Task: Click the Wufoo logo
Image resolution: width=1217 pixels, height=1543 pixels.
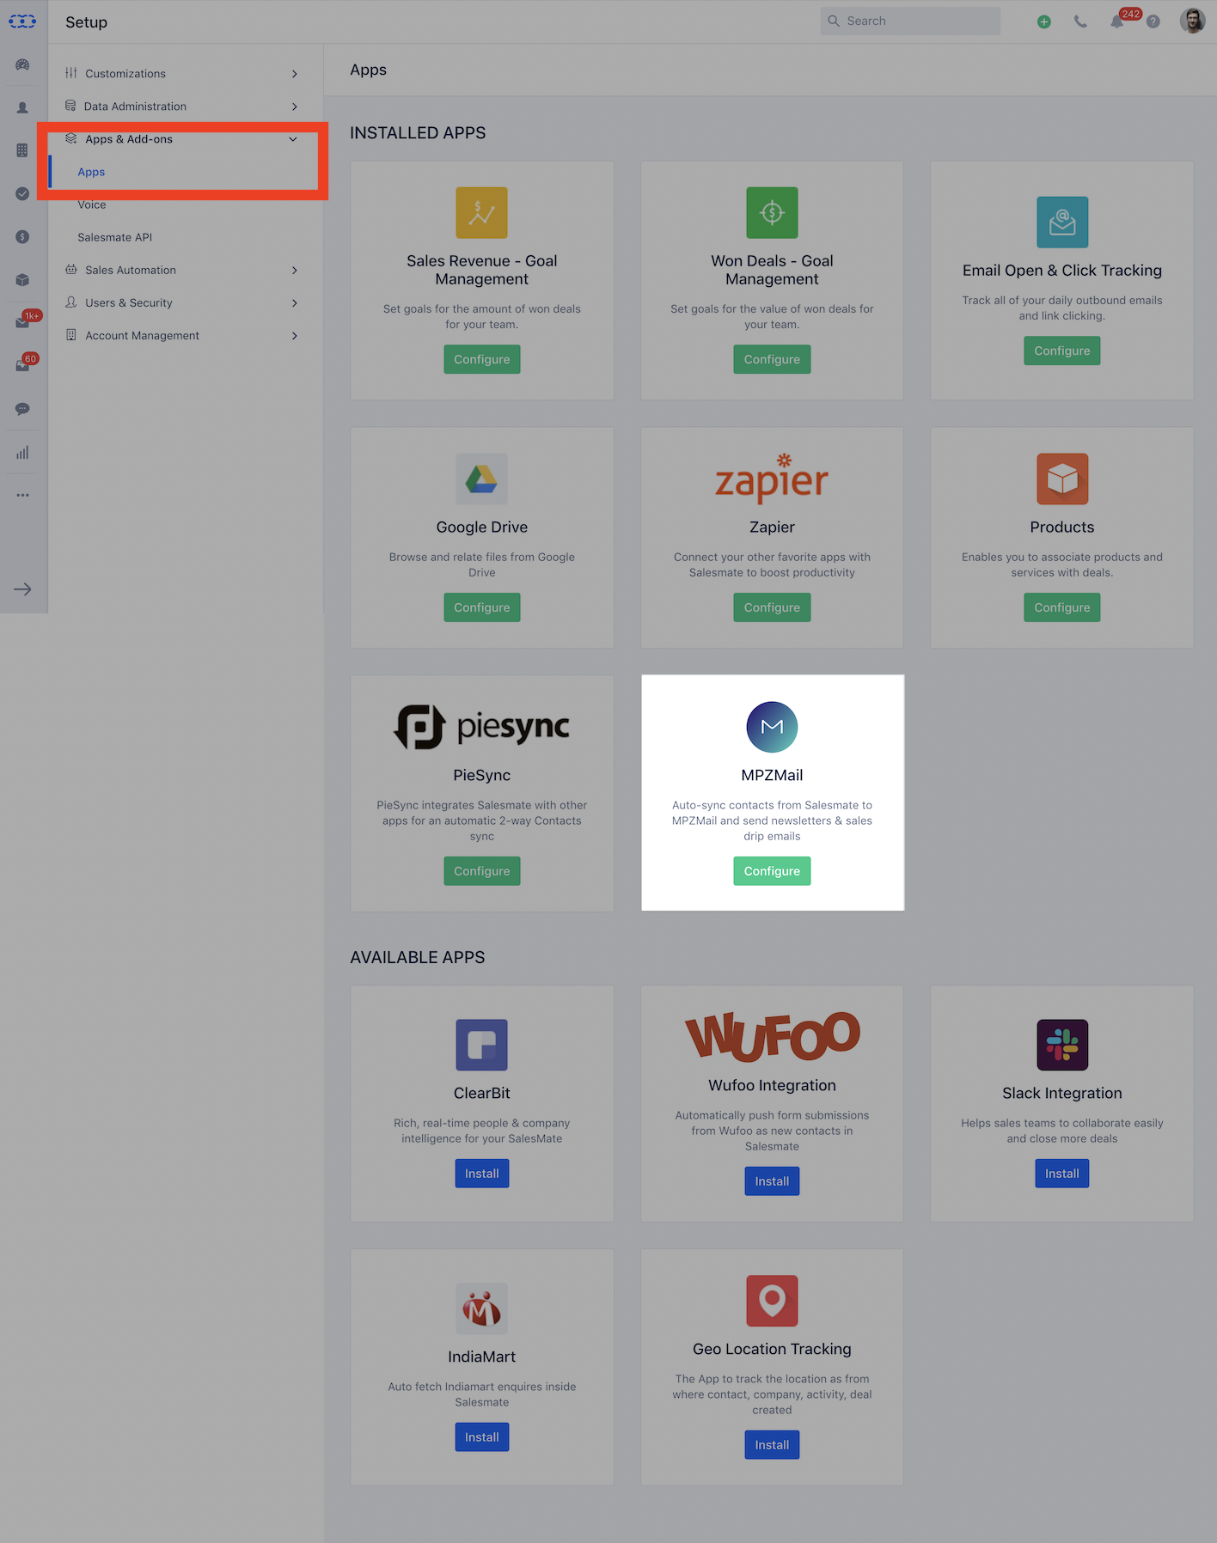Action: tap(772, 1036)
